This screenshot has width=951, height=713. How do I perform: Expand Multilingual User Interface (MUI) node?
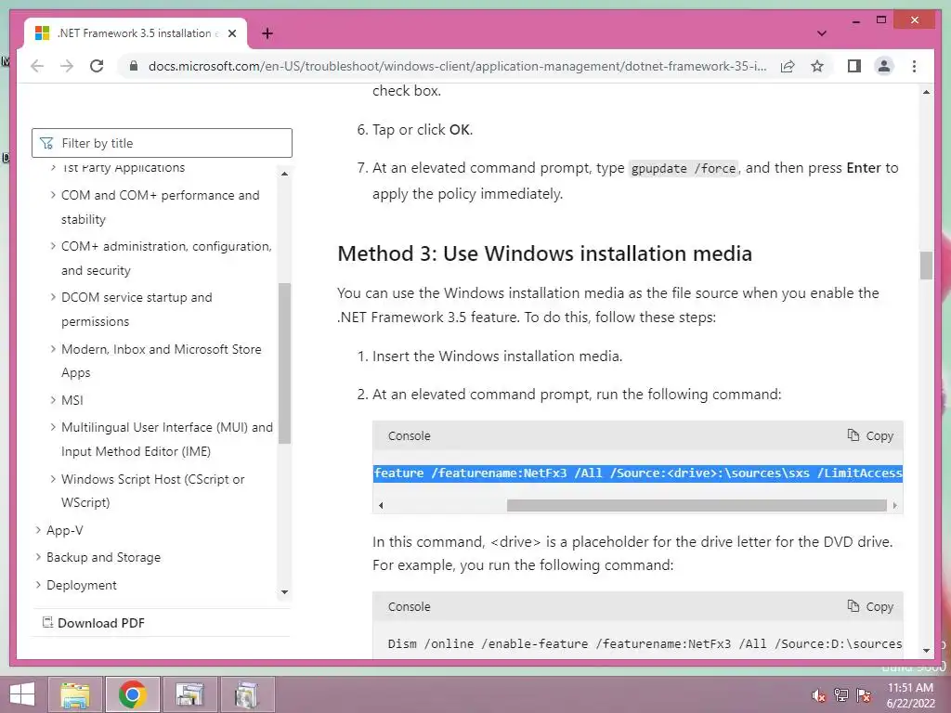point(53,427)
